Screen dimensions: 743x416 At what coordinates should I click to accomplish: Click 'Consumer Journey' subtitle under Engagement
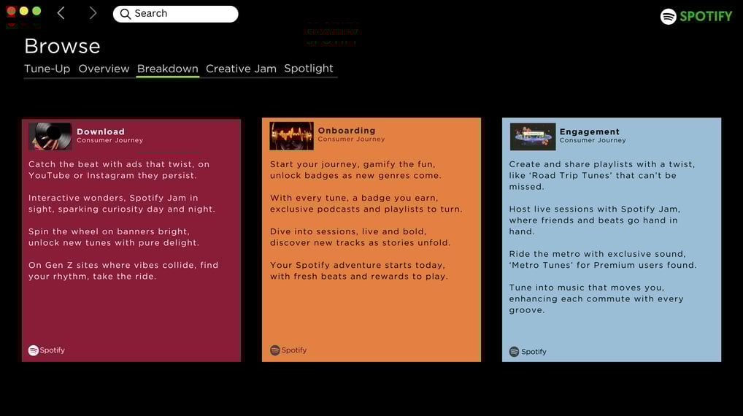point(593,140)
